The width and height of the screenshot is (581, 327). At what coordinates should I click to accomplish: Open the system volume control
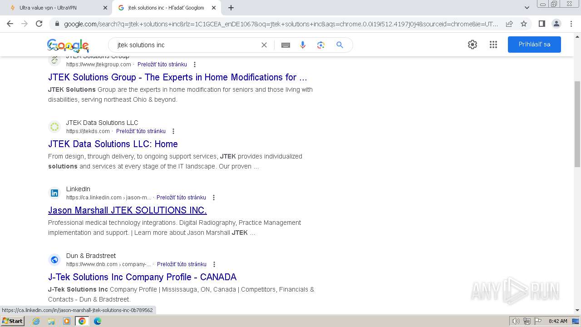click(x=516, y=321)
